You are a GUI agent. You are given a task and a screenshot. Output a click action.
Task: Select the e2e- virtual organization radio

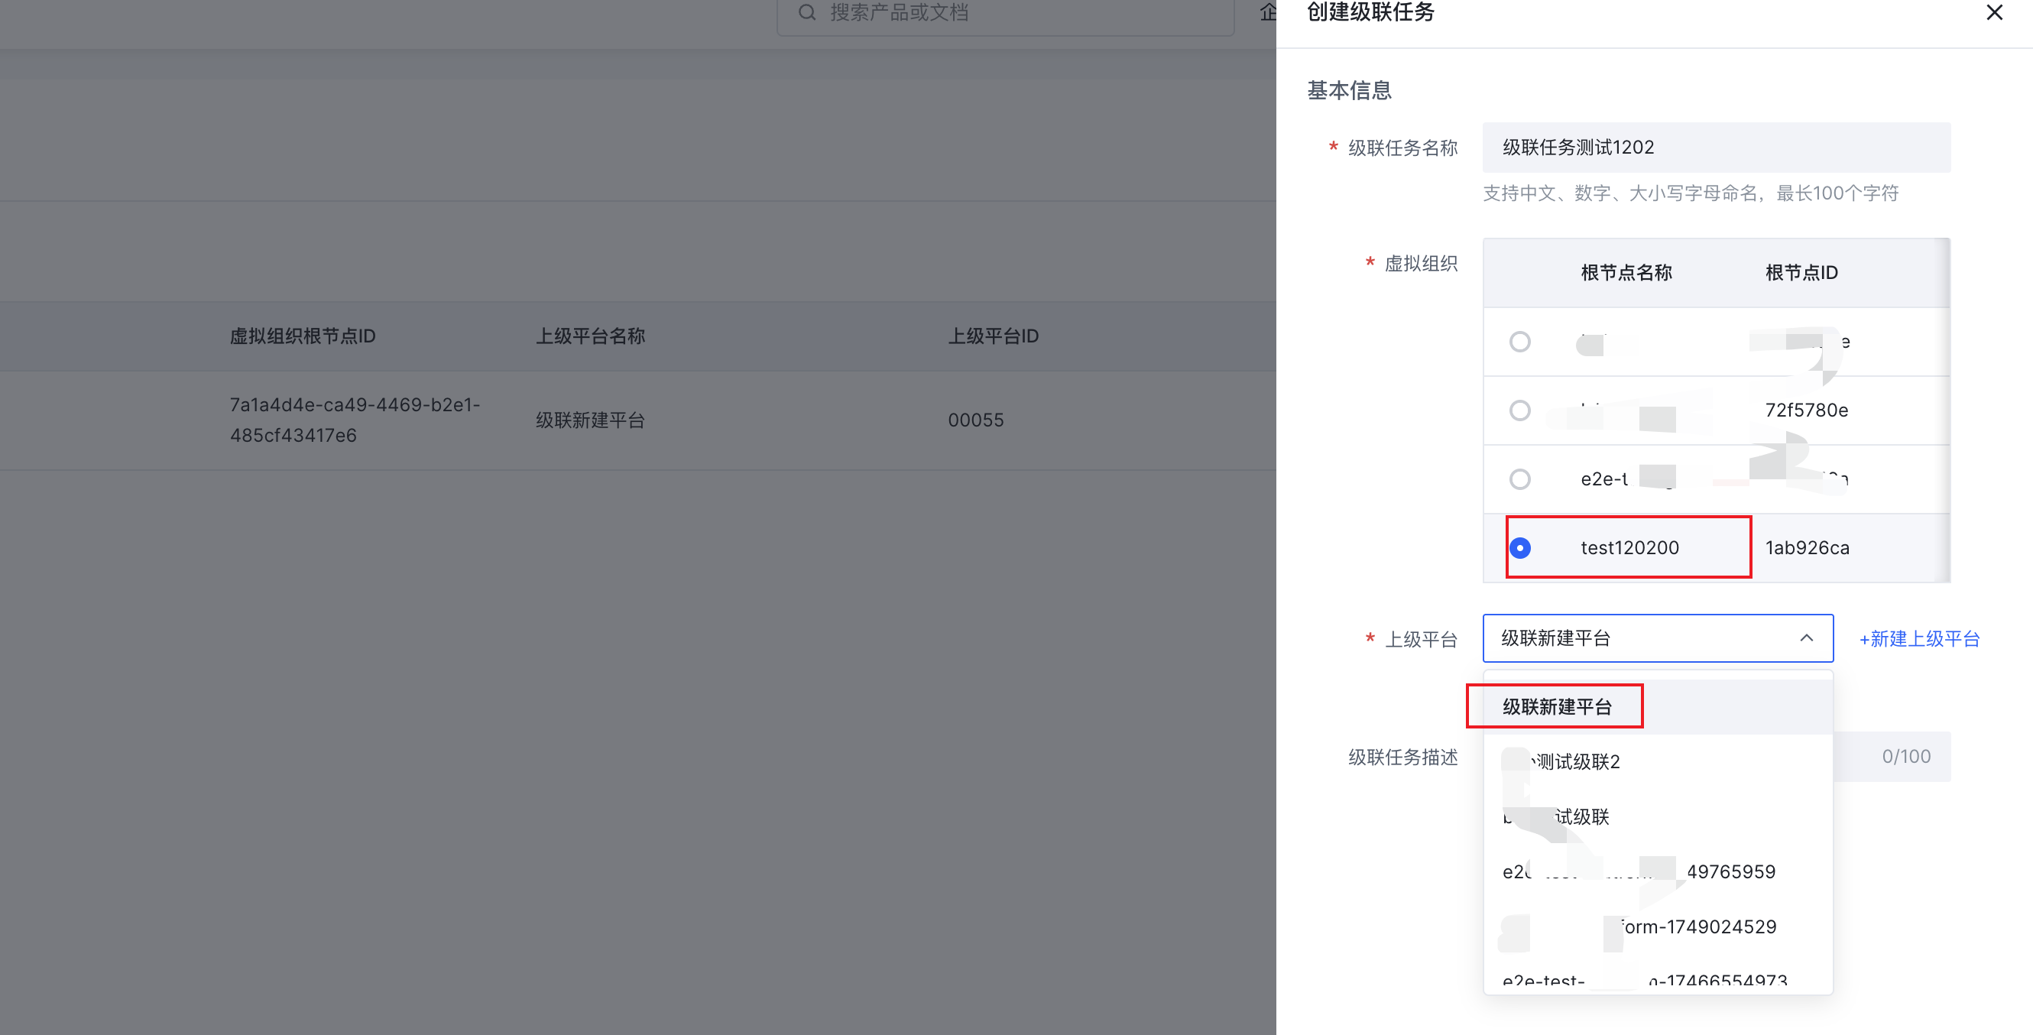point(1520,479)
